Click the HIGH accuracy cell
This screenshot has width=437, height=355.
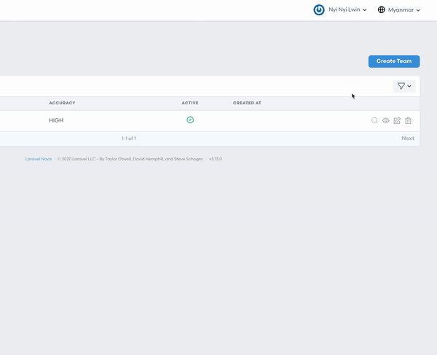pyautogui.click(x=56, y=120)
